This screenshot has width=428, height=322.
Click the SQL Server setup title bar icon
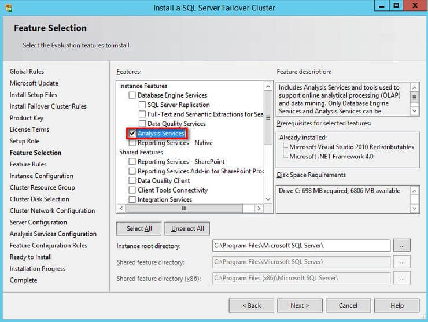click(x=9, y=8)
